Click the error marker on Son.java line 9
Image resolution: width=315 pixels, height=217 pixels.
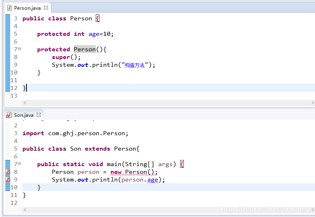click(x=8, y=179)
